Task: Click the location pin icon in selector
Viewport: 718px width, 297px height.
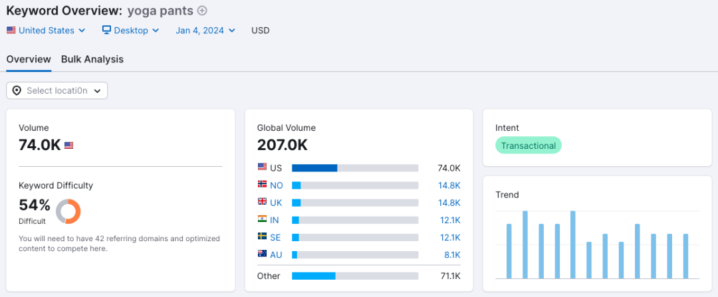Action: [17, 90]
